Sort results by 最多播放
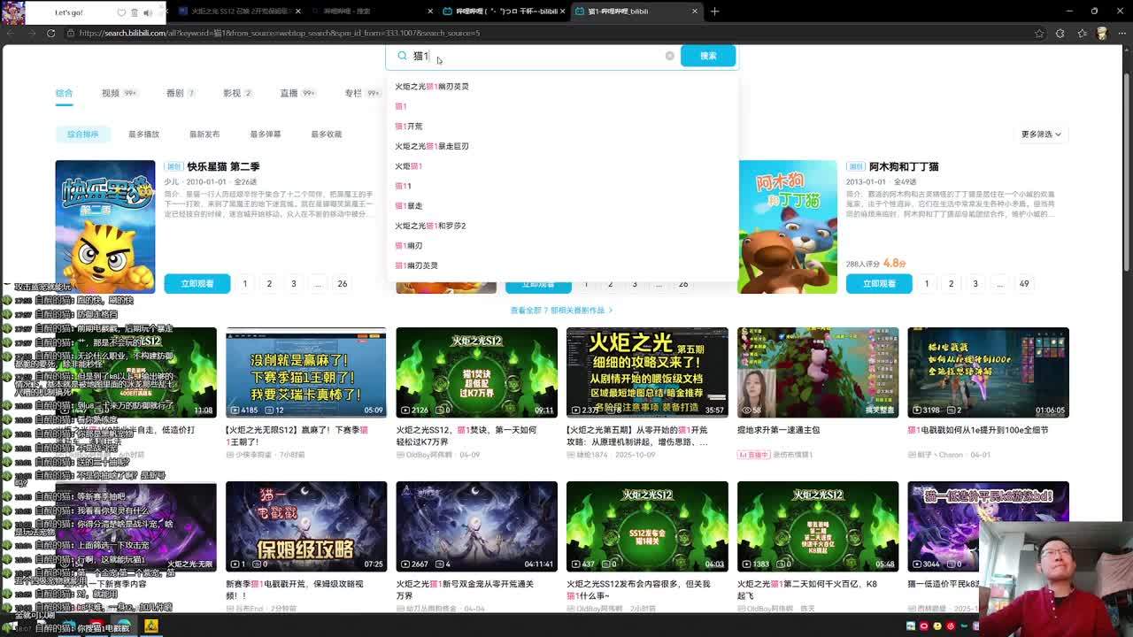 143,134
